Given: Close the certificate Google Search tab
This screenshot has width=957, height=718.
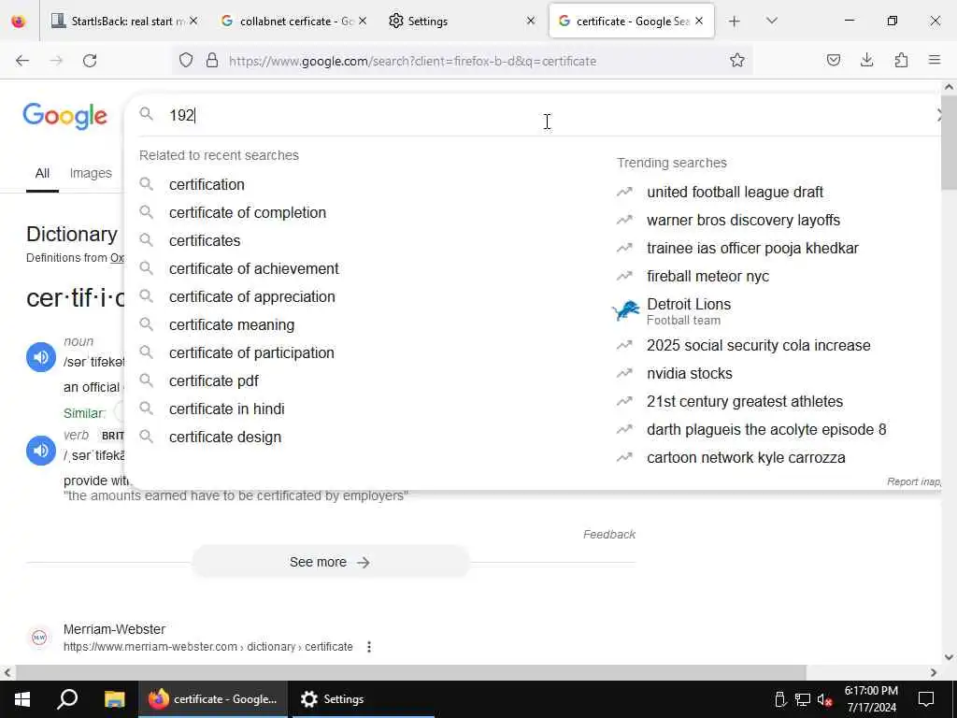Looking at the screenshot, I should tap(699, 22).
